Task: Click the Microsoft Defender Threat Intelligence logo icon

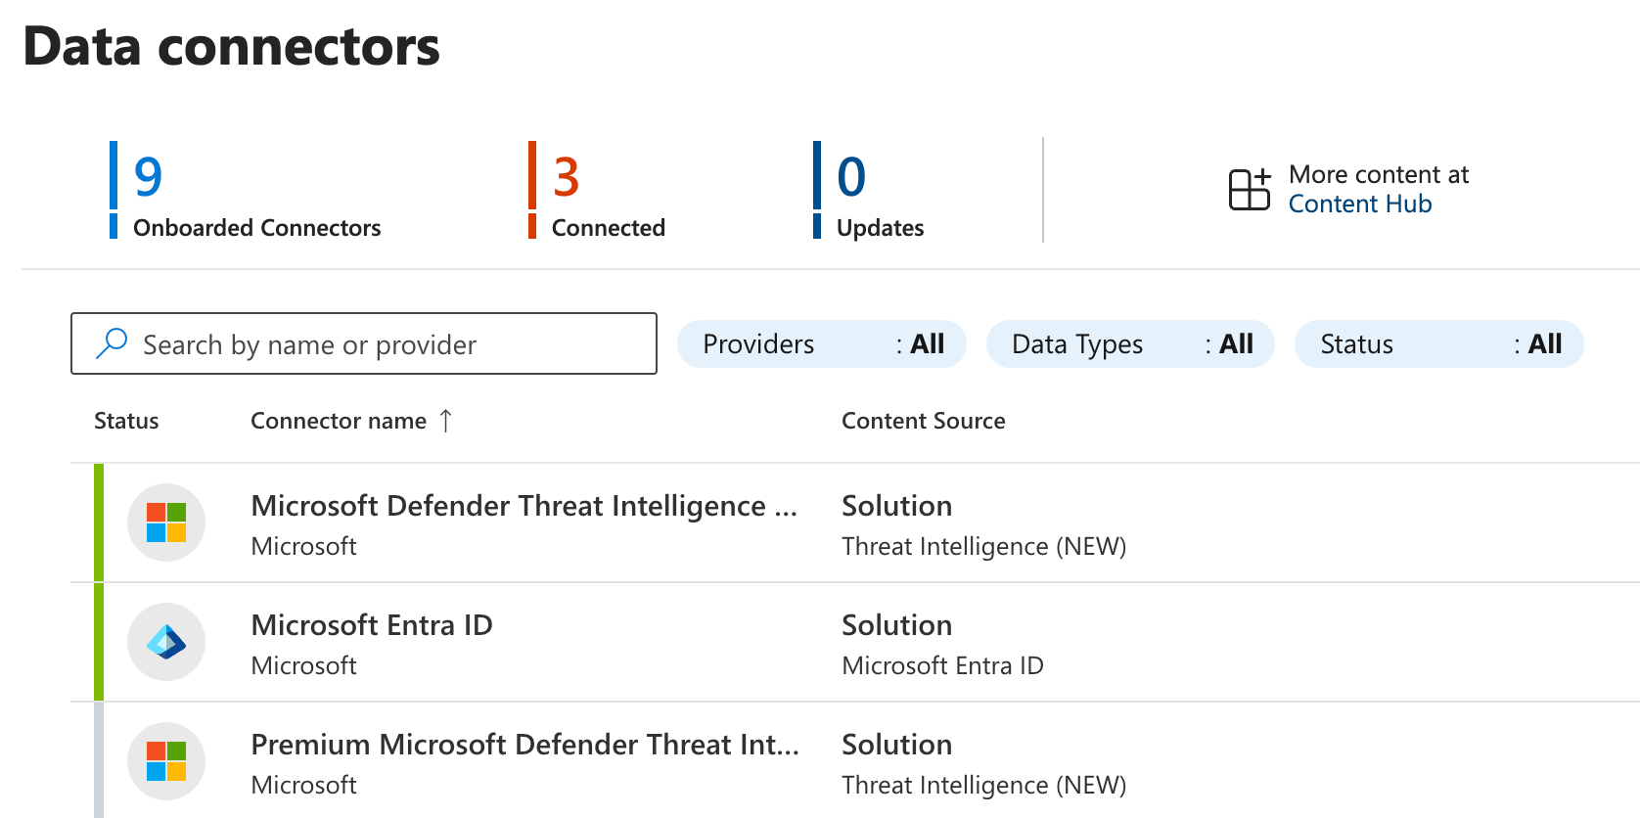Action: 166,523
